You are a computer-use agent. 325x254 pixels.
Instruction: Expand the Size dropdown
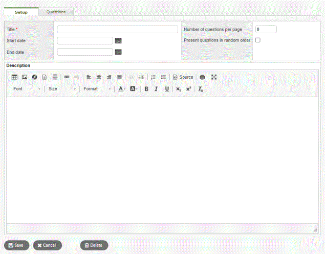point(62,89)
